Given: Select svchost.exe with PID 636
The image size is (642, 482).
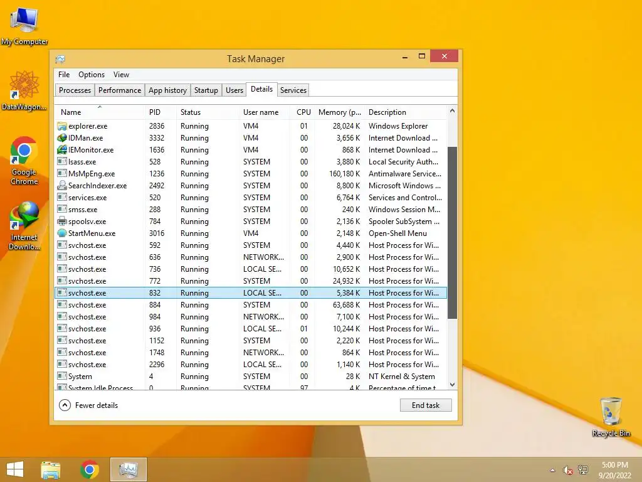Looking at the screenshot, I should point(251,257).
